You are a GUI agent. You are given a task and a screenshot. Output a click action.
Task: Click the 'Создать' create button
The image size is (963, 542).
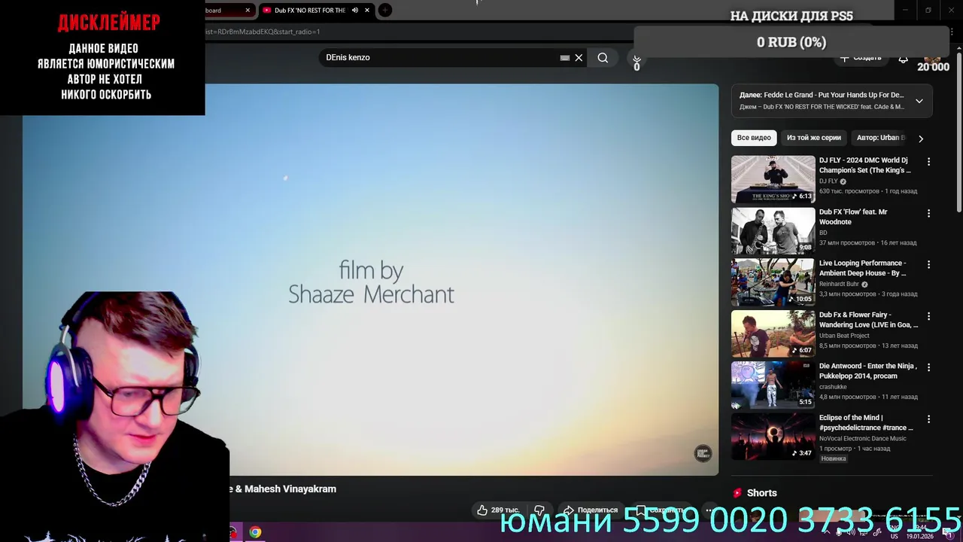coord(860,58)
